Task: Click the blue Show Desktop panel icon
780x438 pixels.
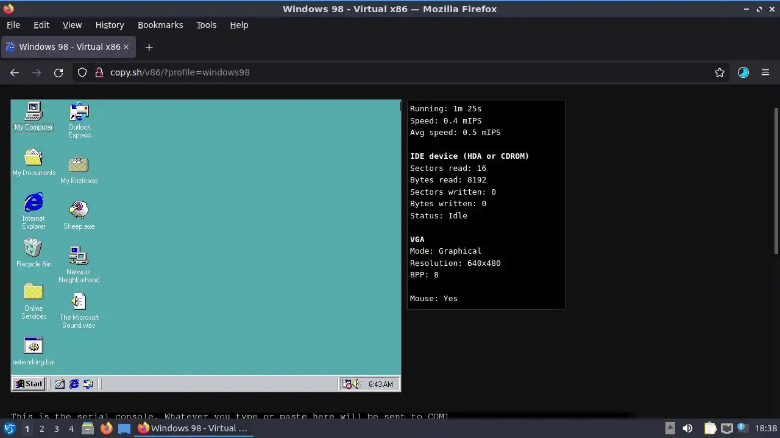Action: coord(124,428)
